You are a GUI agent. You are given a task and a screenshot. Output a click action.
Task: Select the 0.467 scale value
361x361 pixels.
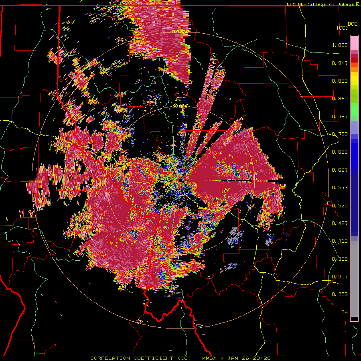340,223
